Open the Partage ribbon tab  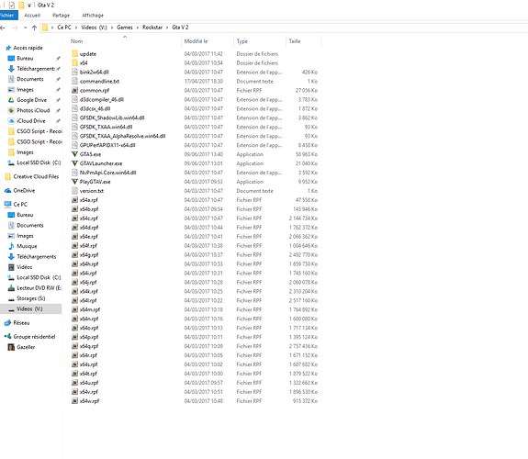(61, 16)
